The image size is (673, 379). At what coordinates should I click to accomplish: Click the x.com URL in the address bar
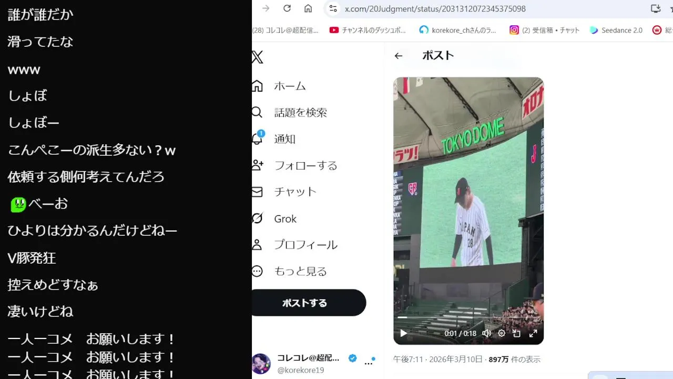(x=435, y=9)
